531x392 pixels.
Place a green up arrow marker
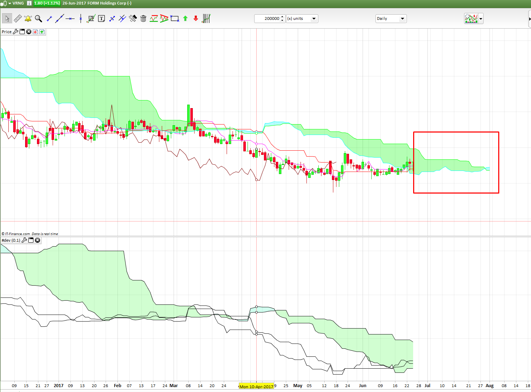pos(185,18)
